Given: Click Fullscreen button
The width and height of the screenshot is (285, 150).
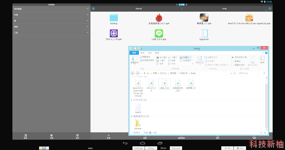Looking at the screenshot, I should 176,148.
